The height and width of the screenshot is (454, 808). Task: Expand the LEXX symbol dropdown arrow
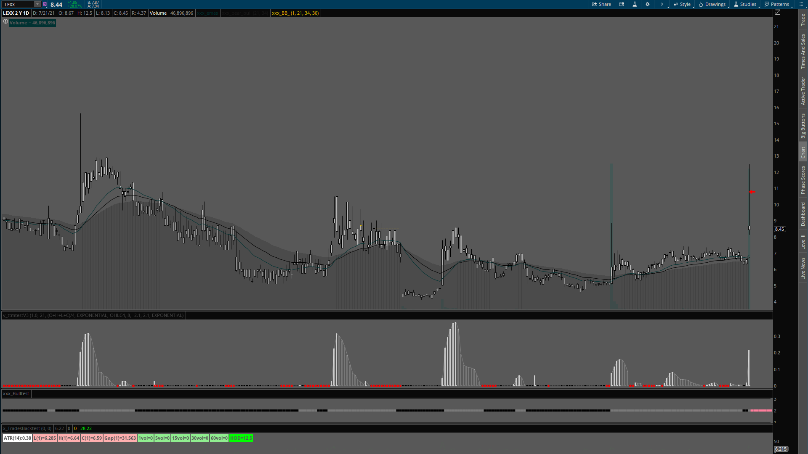(37, 4)
